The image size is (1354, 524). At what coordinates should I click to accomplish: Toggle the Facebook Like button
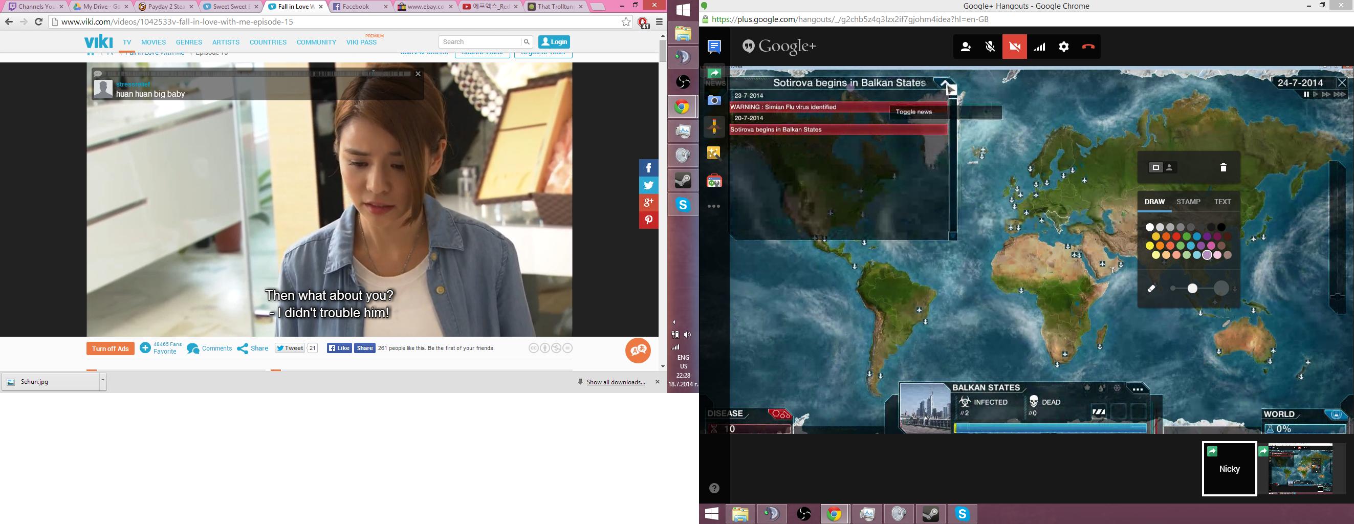tap(340, 348)
